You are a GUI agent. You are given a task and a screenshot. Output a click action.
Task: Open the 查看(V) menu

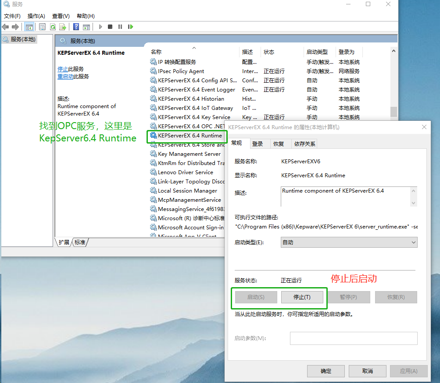coord(61,16)
